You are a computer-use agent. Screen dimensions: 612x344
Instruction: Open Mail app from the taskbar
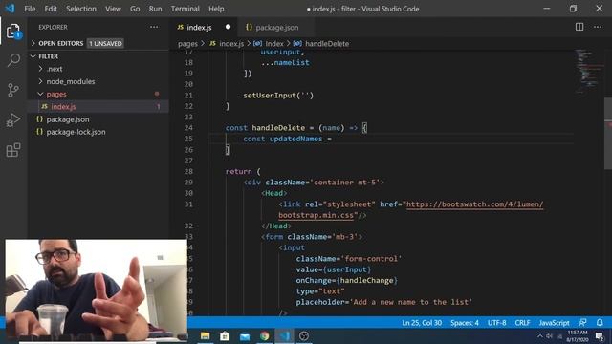[245, 335]
